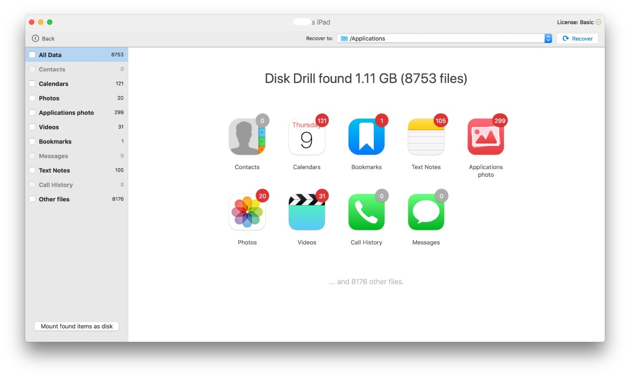
Task: Go Back to previous screen
Action: coord(43,38)
